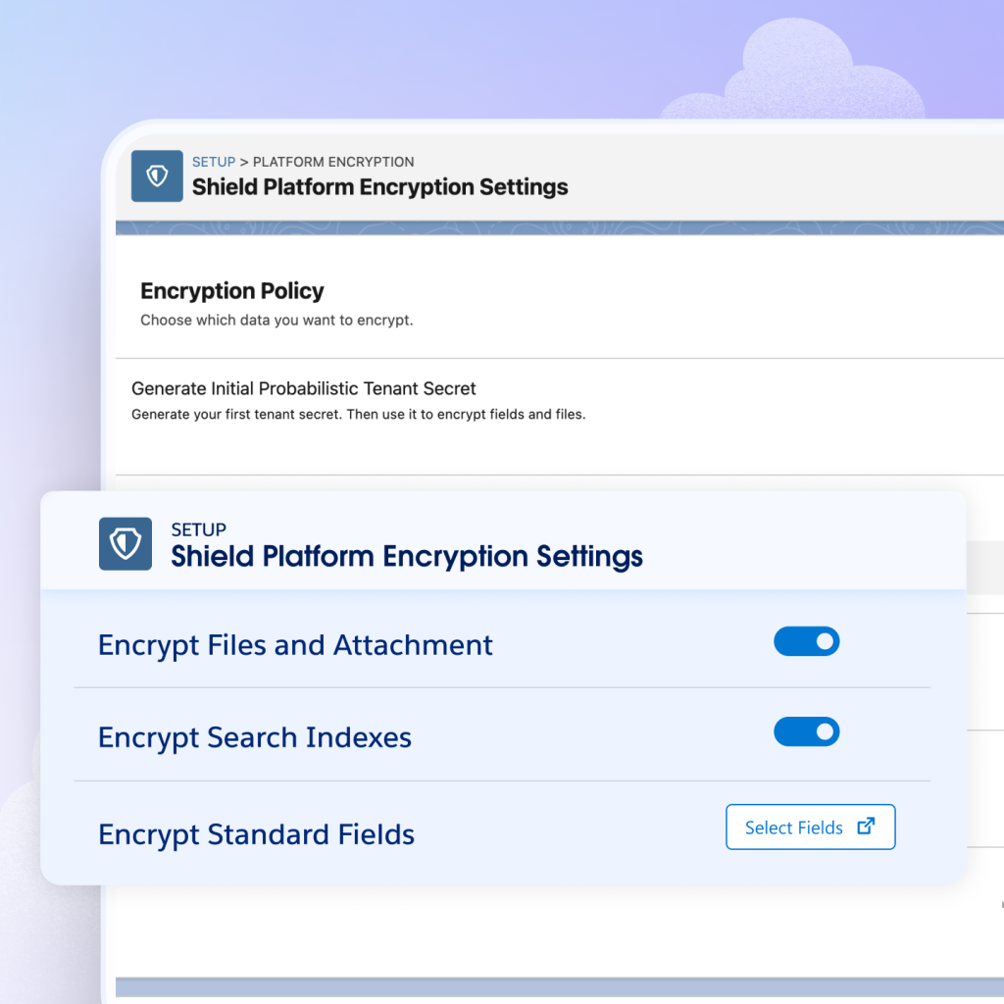Viewport: 1004px width, 1004px height.
Task: Click the 'Encrypt Standard Fields' label
Action: pos(256,834)
